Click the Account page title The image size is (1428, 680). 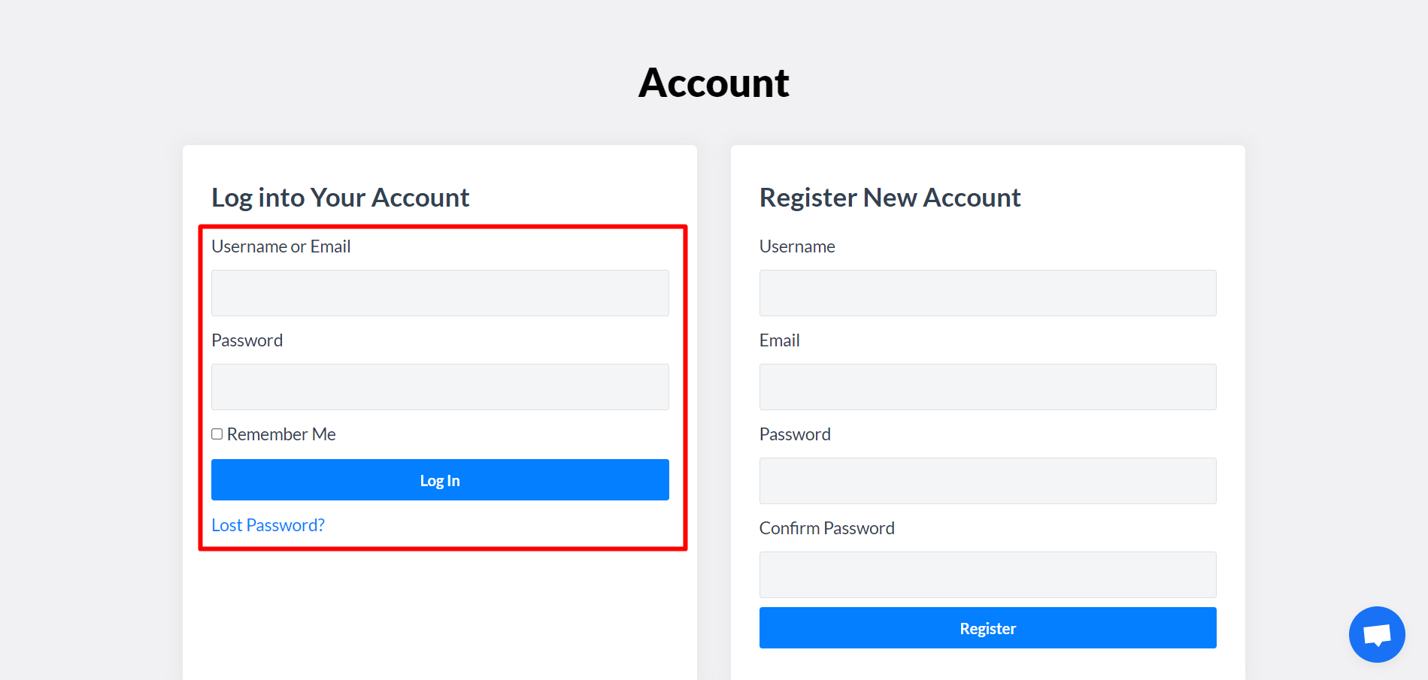coord(714,83)
